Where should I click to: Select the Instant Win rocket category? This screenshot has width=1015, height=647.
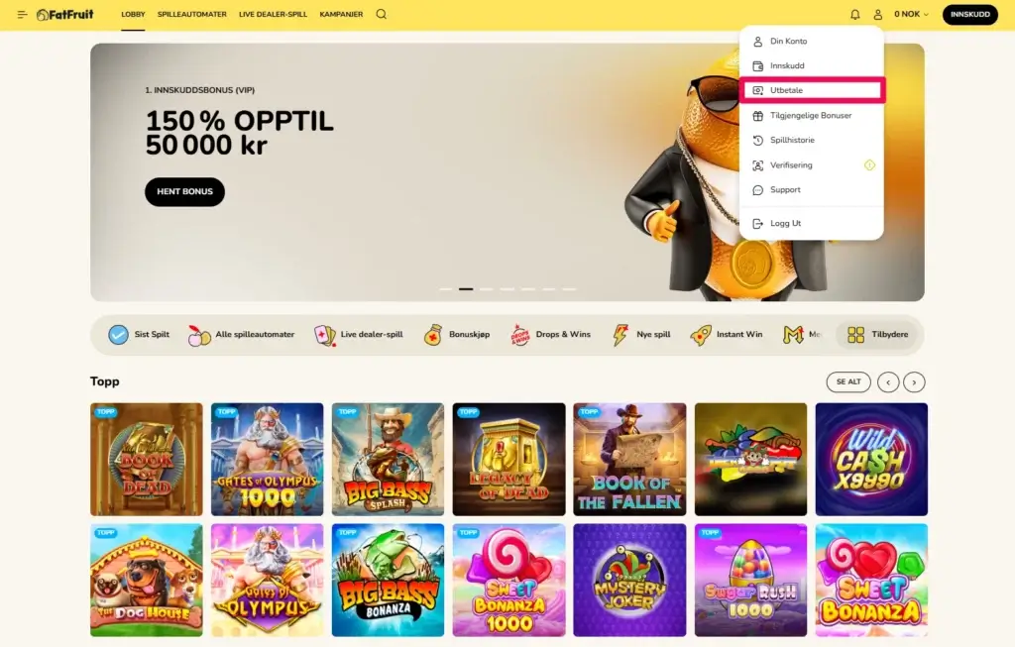pyautogui.click(x=727, y=335)
